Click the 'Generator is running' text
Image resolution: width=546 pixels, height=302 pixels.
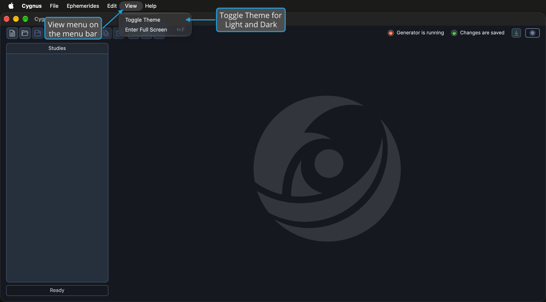[420, 33]
